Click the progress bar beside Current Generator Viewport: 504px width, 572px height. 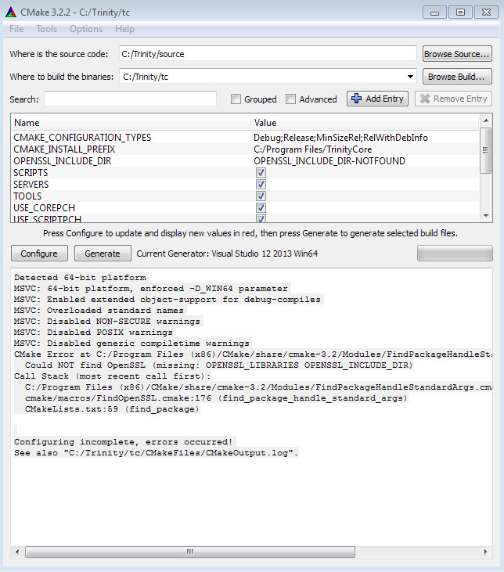[455, 254]
